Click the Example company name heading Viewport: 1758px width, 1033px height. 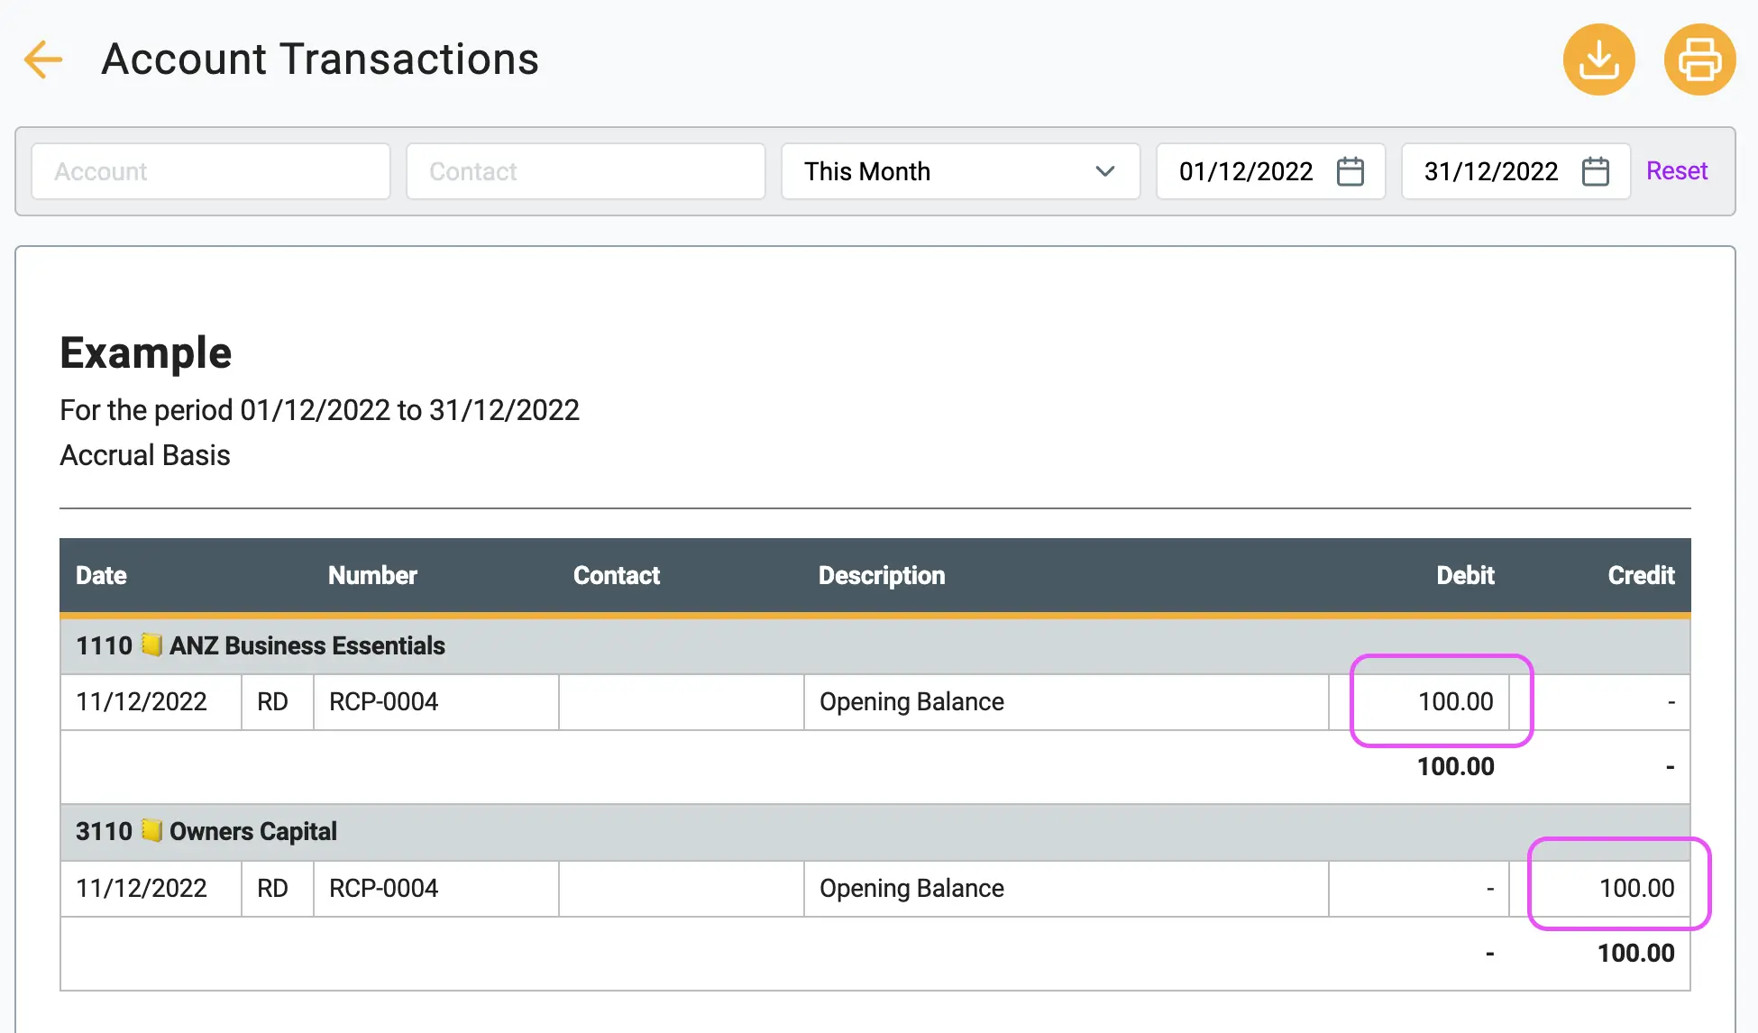pos(146,352)
